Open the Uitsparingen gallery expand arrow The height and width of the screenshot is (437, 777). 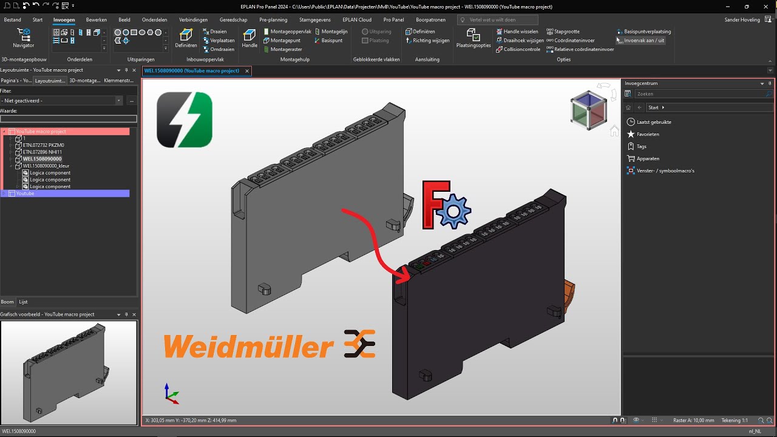[166, 49]
